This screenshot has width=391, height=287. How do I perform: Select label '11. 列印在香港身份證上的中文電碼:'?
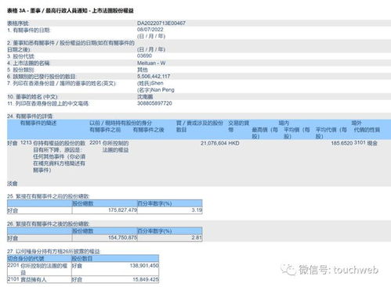tap(48, 103)
